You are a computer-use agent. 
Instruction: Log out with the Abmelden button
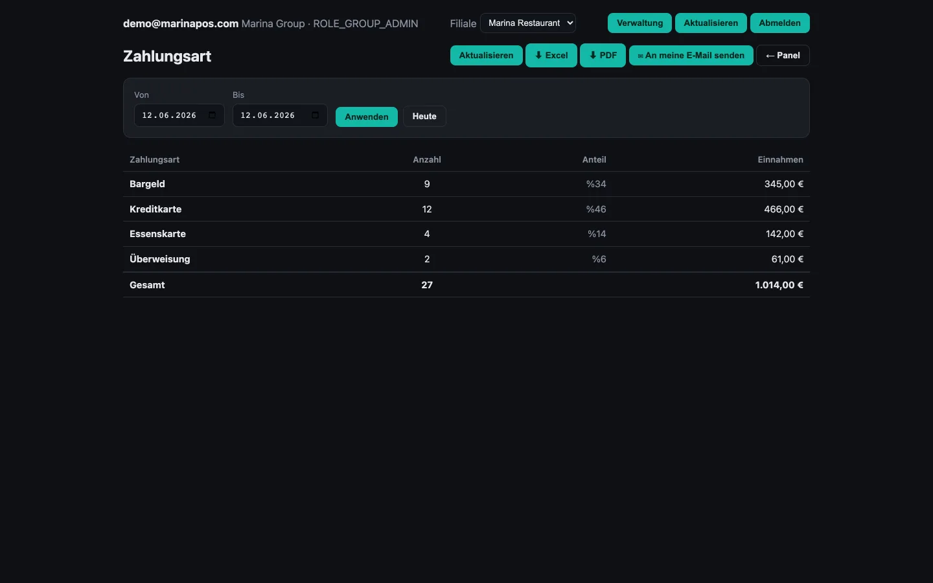pos(780,23)
